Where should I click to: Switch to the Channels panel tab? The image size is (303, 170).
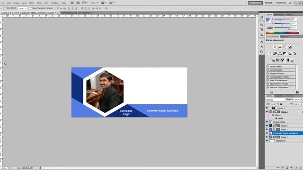279,96
